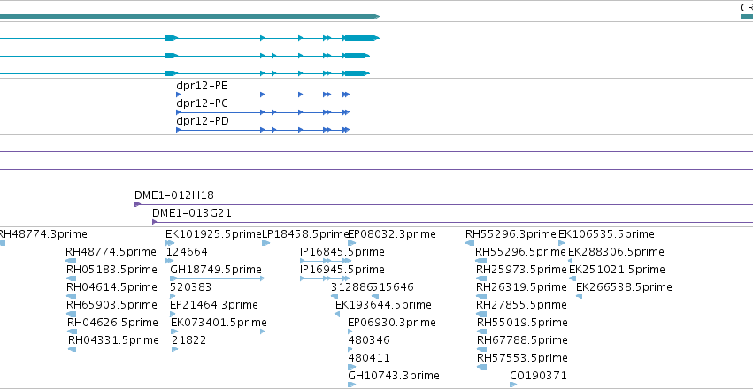Image resolution: width=753 pixels, height=389 pixels.
Task: Select the dpr12-PC protein track label
Action: pos(202,103)
